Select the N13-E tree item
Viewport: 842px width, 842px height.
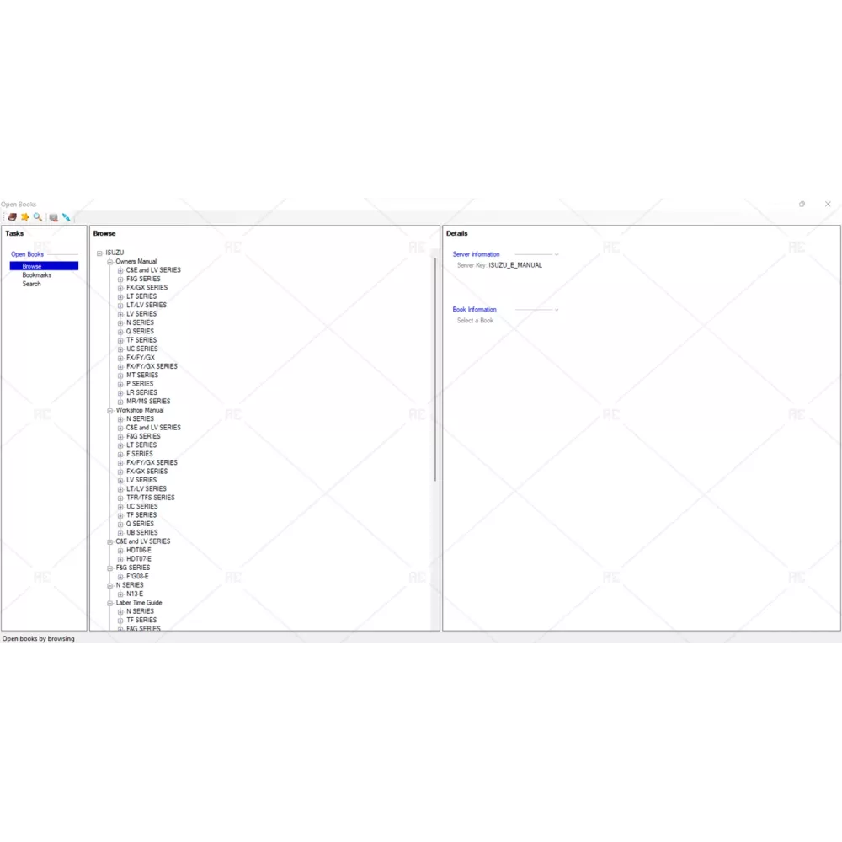tap(135, 594)
